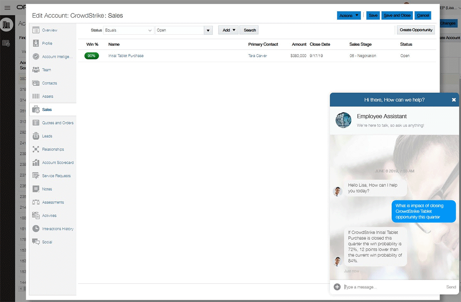Screen dimensions: 461x302
Task: Click the Save and Close button
Action: (397, 15)
